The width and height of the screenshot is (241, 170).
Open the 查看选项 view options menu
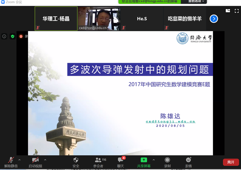196,1
